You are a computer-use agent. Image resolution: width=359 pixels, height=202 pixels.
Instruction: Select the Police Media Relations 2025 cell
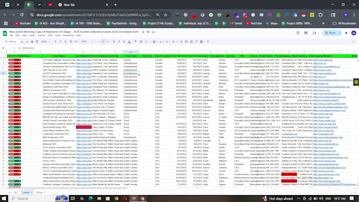[59, 131]
